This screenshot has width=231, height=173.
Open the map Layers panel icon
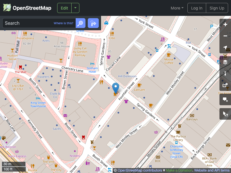click(225, 62)
